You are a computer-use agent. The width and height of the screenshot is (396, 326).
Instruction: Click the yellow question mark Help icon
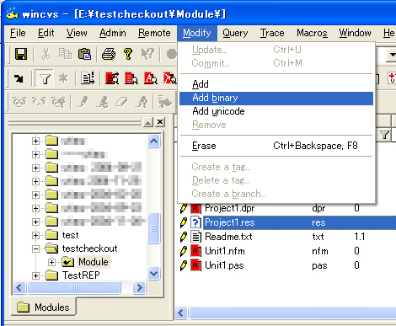(128, 54)
